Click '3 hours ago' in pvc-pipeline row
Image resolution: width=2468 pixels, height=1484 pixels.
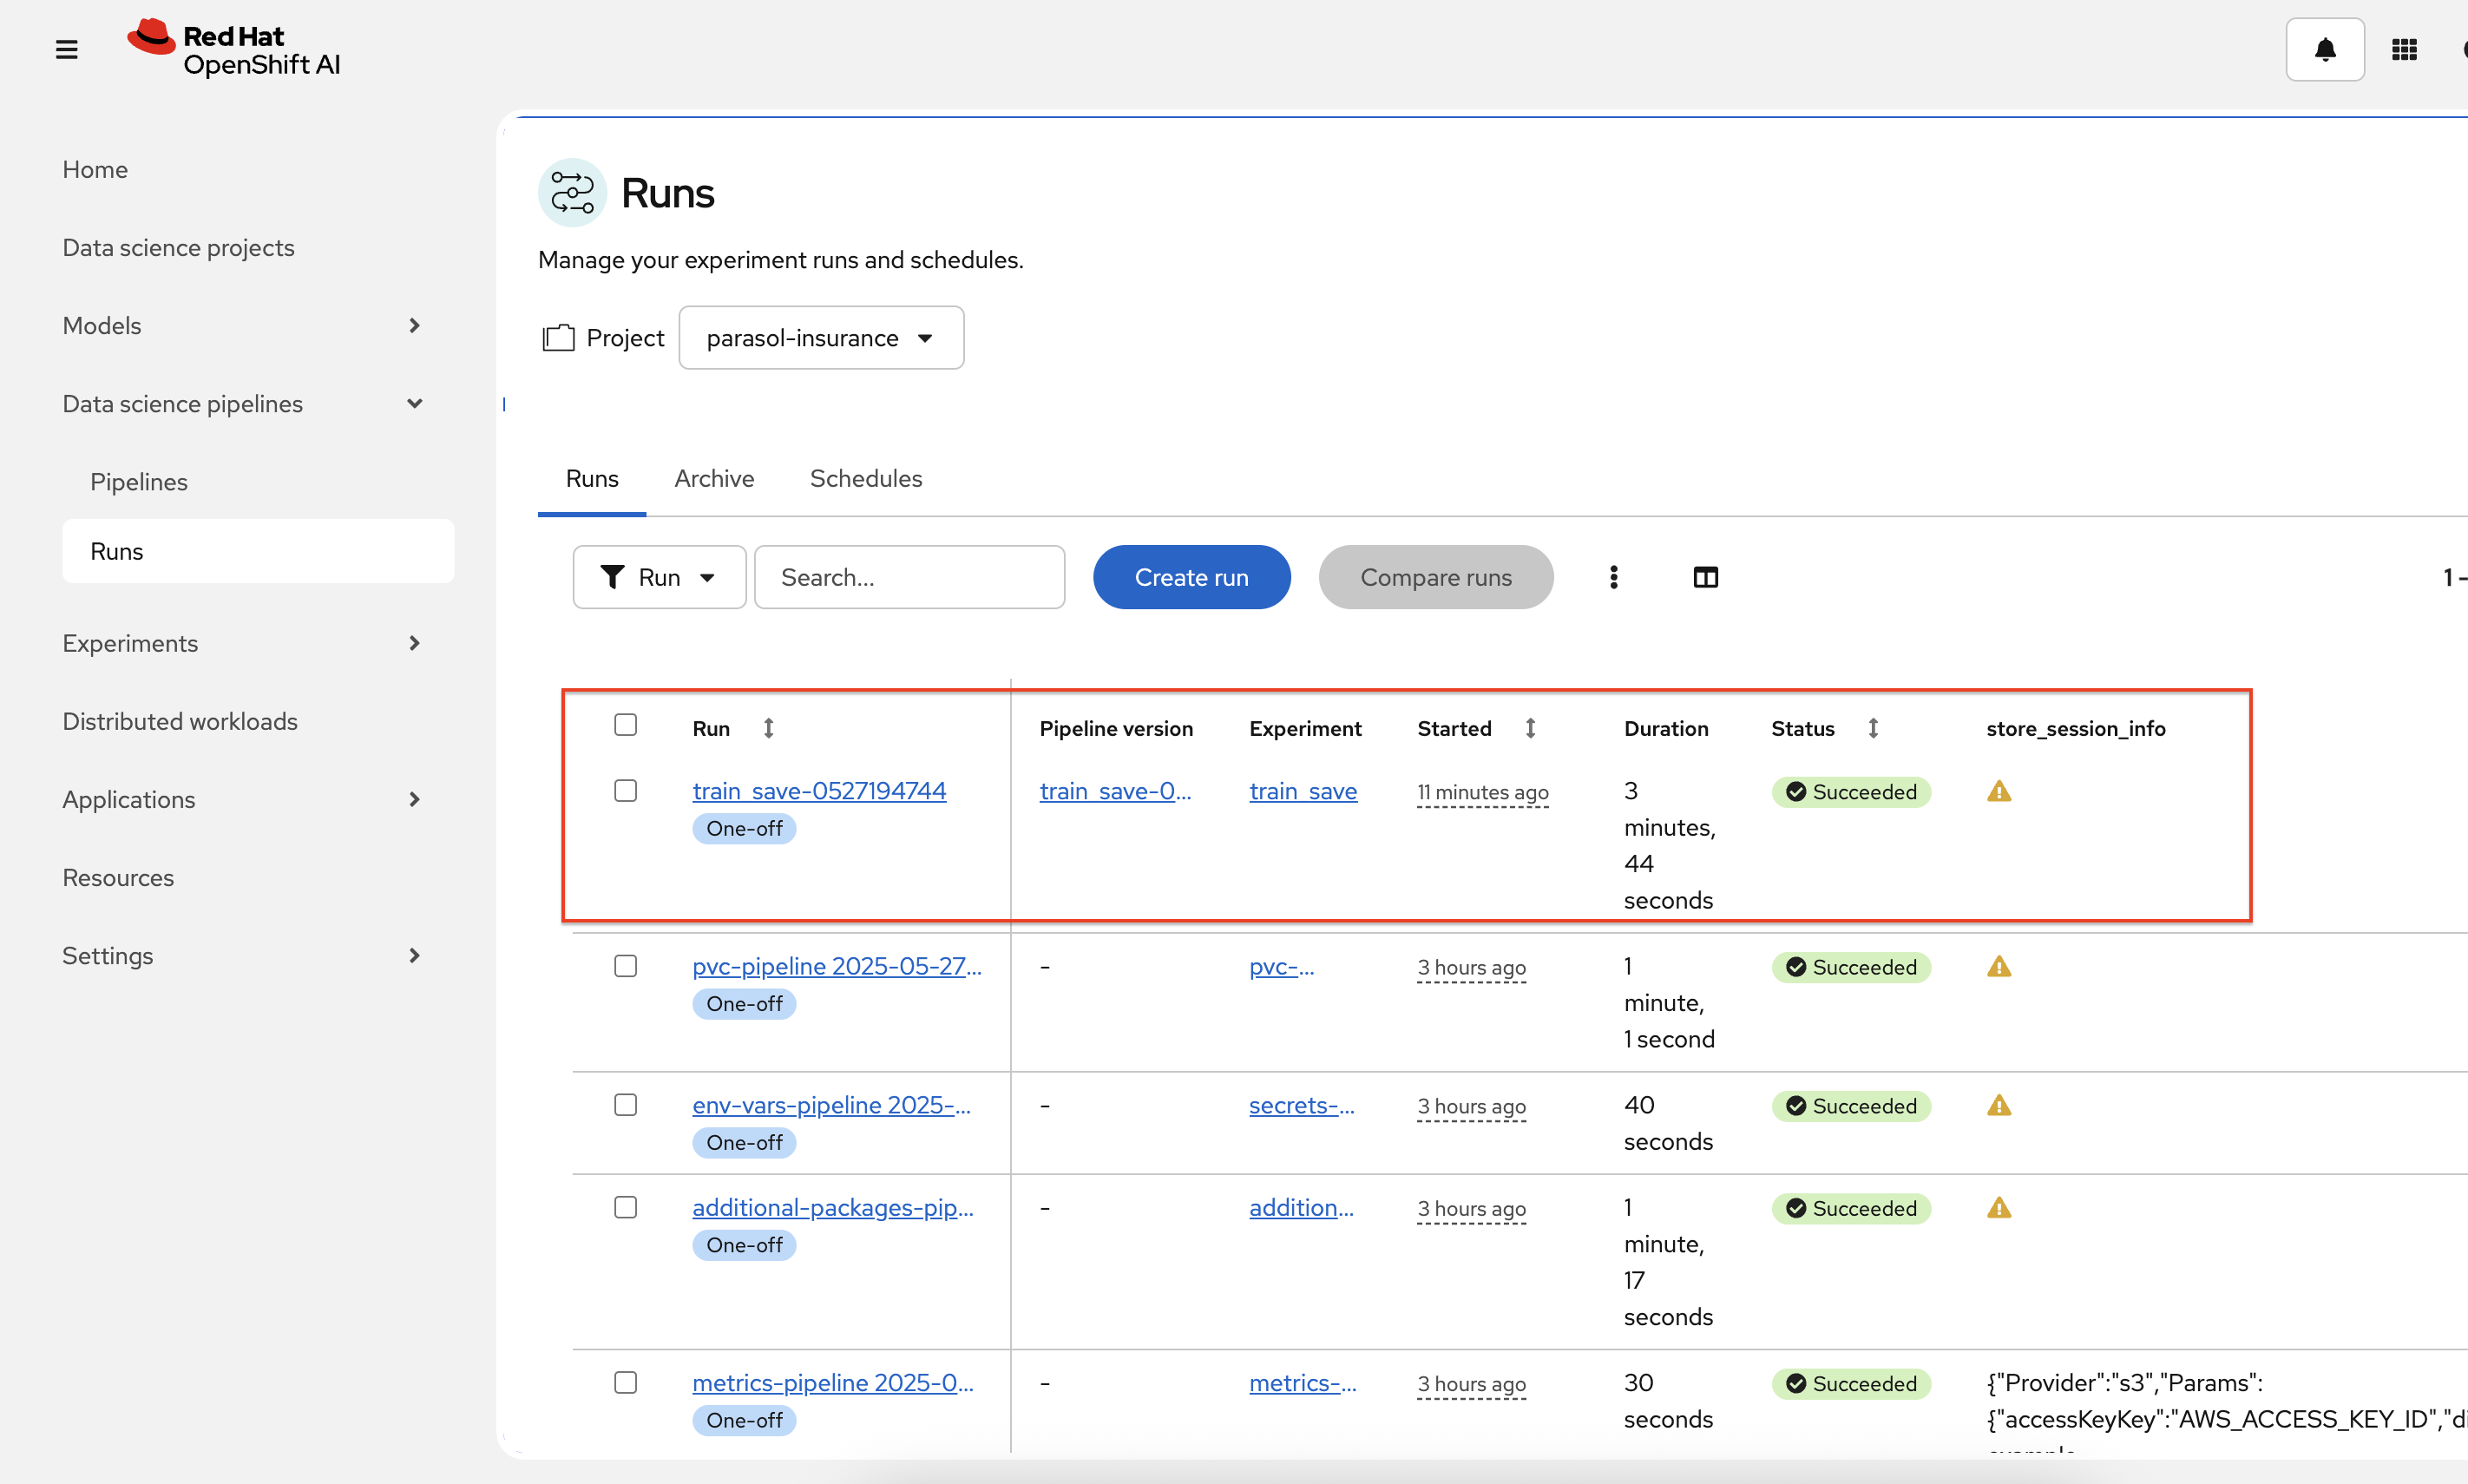pos(1471,967)
